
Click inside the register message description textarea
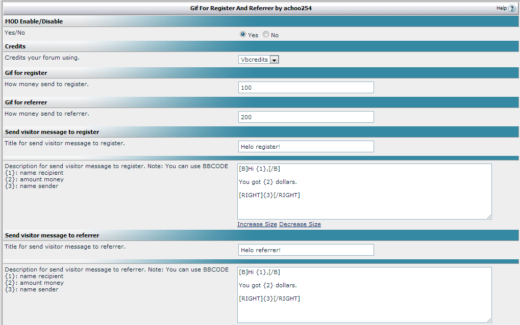[x=364, y=192]
